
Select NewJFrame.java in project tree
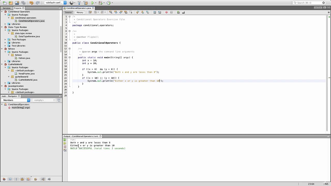pyautogui.click(x=26, y=74)
